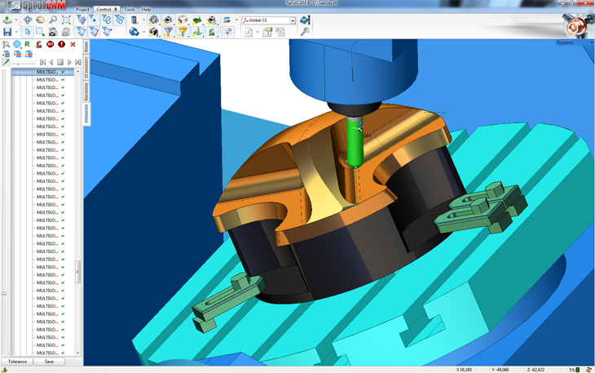
Task: Click the red exclamation stop icon
Action: pyautogui.click(x=61, y=44)
